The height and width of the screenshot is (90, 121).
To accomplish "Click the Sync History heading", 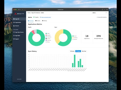I will [32, 51].
